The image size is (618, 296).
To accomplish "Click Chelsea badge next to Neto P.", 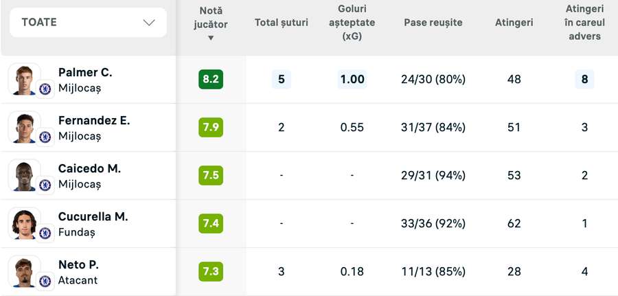I will 45,281.
